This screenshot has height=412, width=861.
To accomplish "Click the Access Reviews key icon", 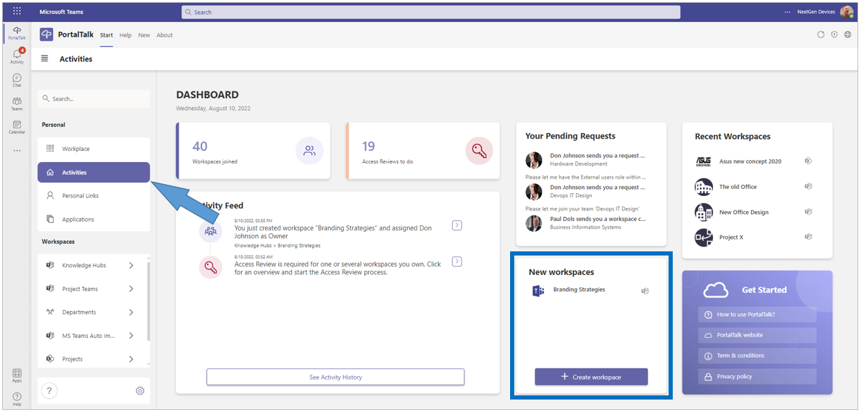I will (479, 151).
